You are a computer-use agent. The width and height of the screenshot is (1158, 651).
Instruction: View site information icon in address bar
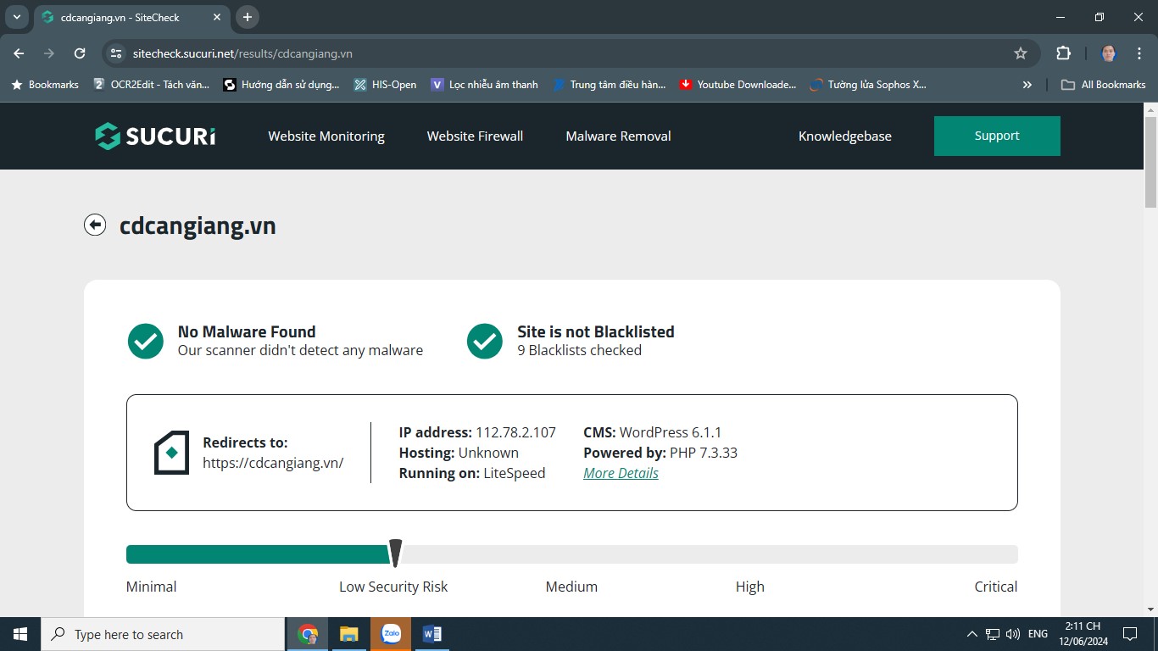pos(116,53)
